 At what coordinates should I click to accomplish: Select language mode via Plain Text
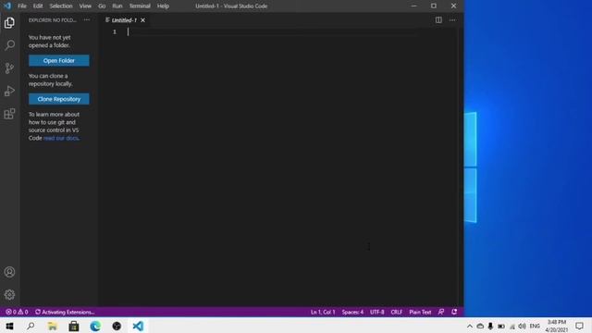(x=420, y=312)
